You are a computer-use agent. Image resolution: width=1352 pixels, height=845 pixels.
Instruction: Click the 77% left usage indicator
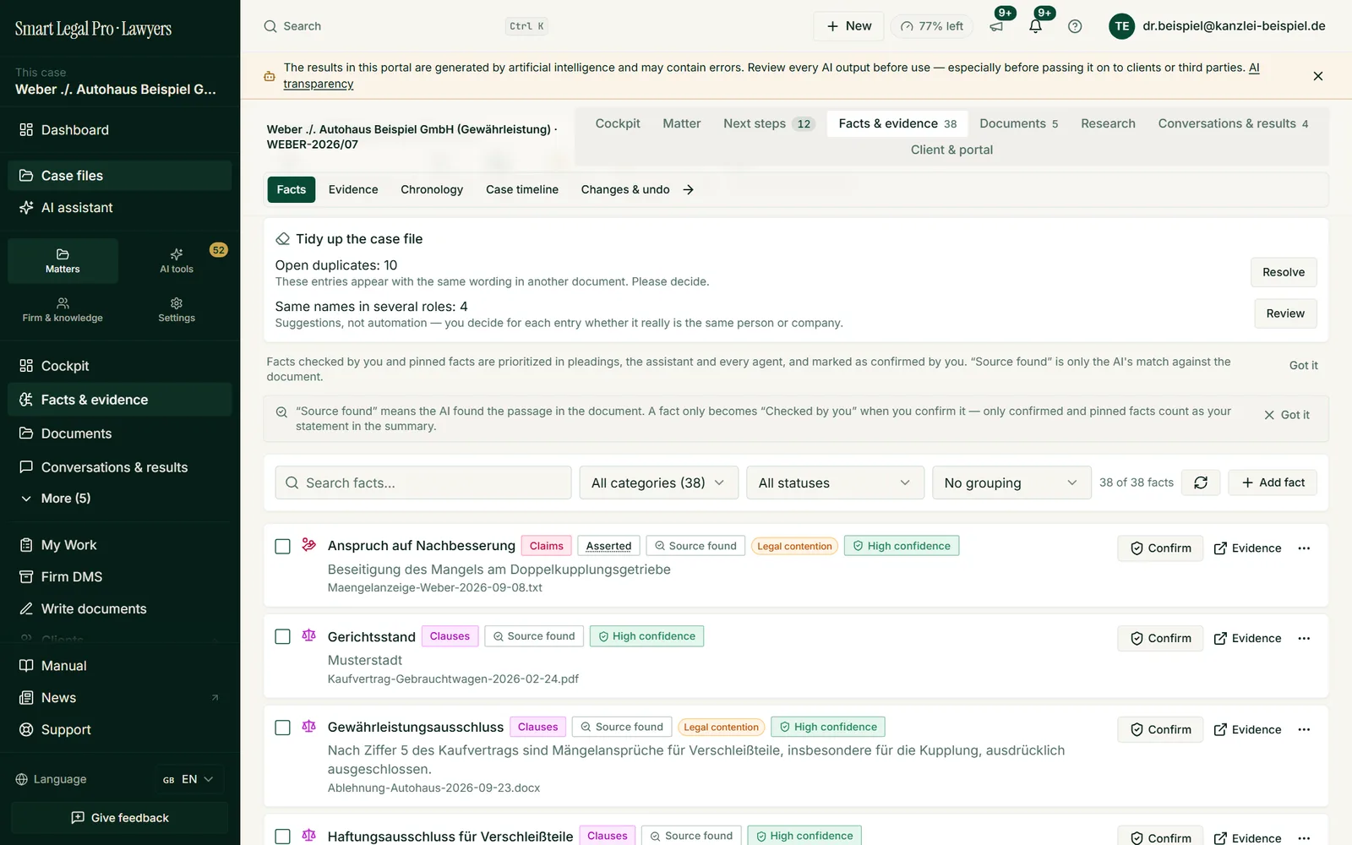click(x=932, y=26)
